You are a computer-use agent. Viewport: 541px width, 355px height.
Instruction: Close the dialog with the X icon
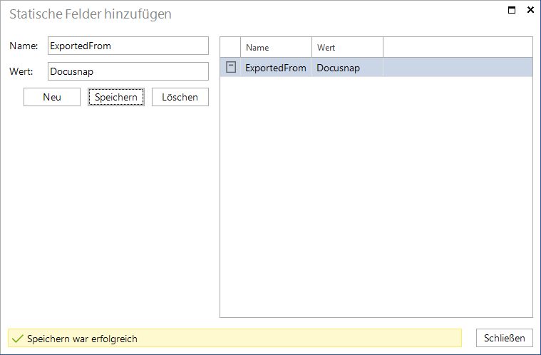pos(530,10)
